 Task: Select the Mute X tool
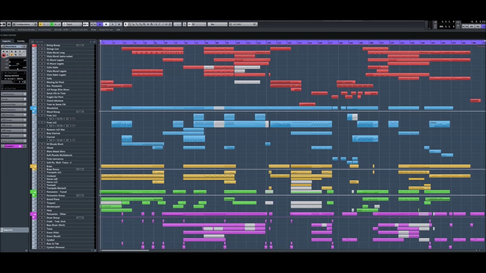pos(148,24)
